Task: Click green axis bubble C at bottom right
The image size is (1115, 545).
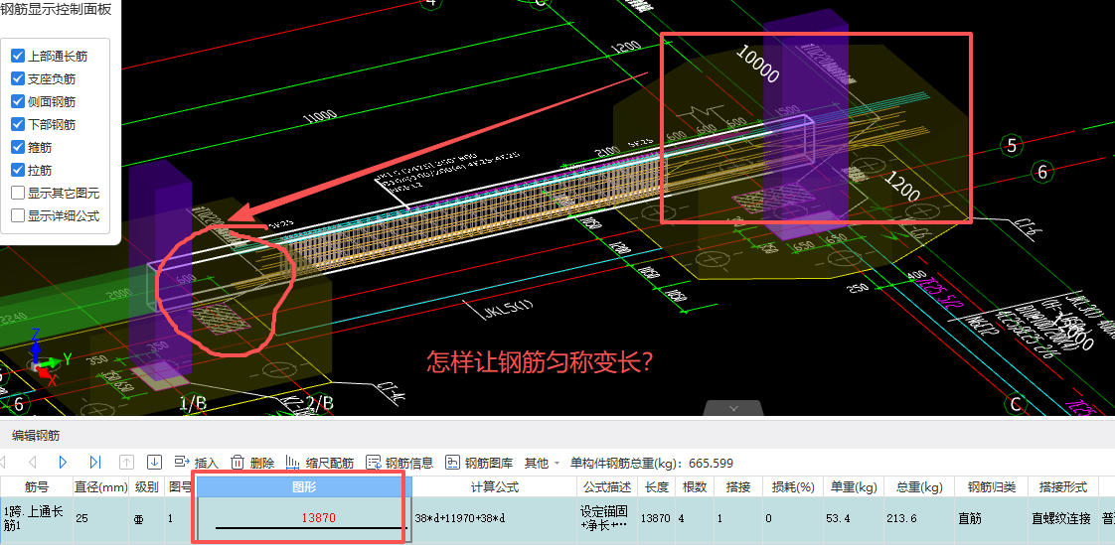Action: tap(1016, 404)
